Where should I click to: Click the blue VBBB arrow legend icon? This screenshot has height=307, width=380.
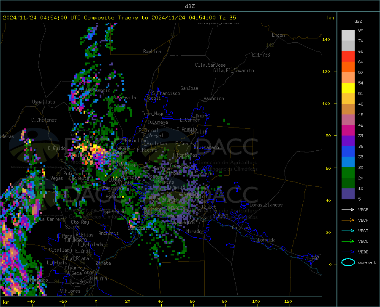pos(348,252)
